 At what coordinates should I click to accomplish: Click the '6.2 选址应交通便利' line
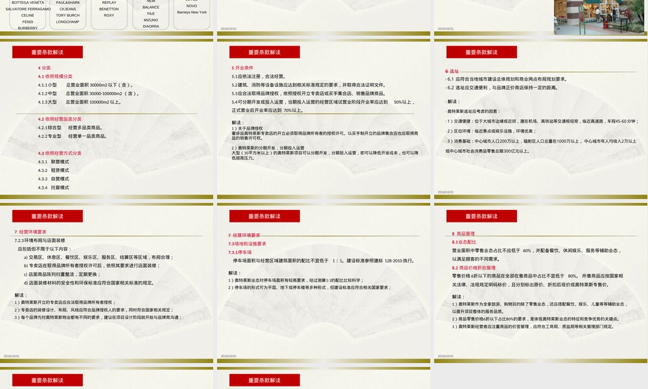pyautogui.click(x=503, y=88)
